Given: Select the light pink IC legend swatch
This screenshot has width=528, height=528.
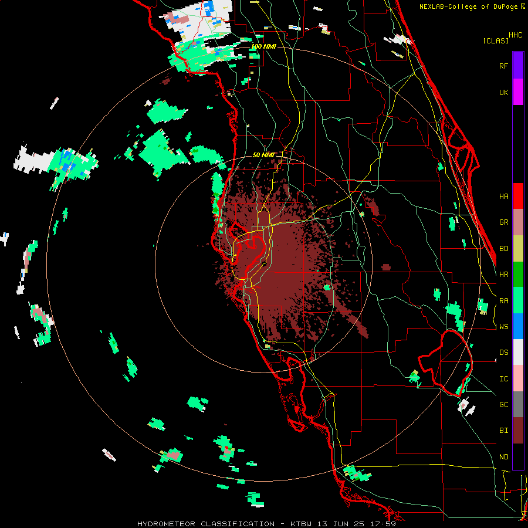Looking at the screenshot, I should 518,378.
